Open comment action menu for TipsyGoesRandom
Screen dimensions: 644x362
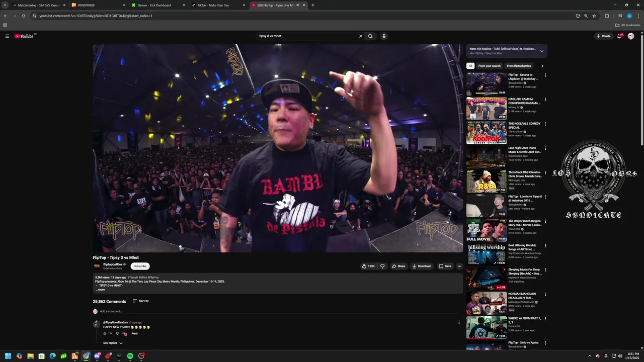click(x=459, y=322)
